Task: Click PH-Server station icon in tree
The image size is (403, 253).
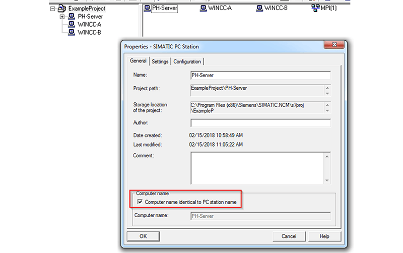Action: tap(71, 17)
